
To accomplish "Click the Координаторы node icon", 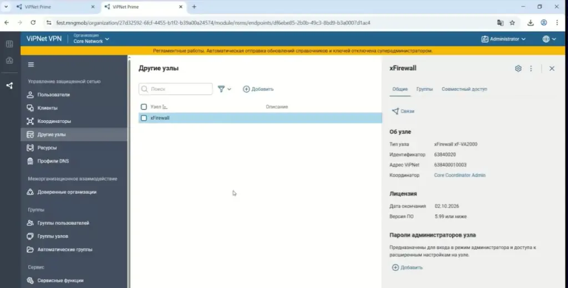I will click(30, 121).
